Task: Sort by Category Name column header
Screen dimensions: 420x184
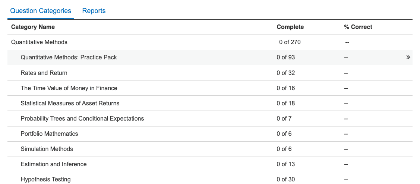Action: click(x=33, y=27)
